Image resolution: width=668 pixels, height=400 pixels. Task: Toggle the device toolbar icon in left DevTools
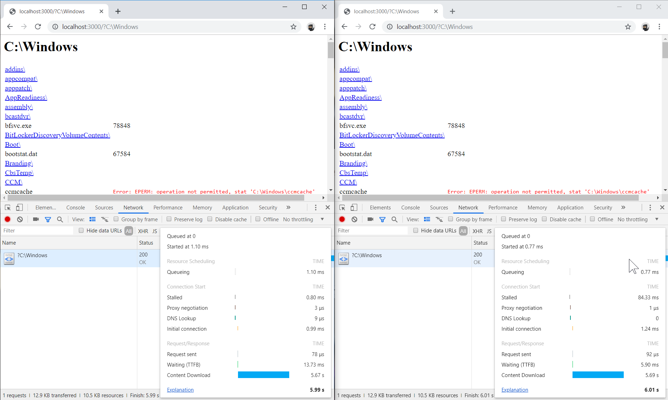[20, 207]
